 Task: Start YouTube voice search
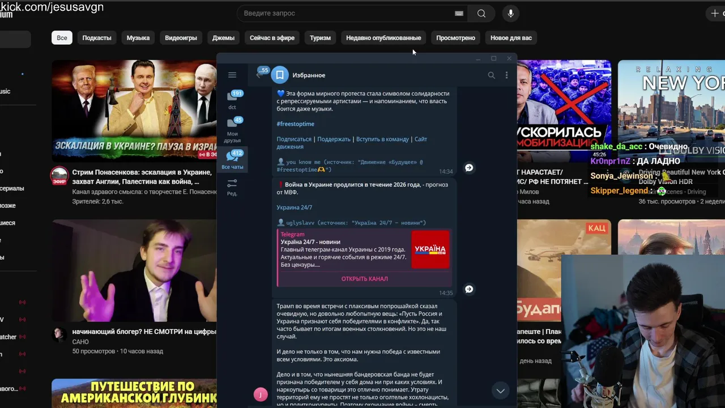tap(511, 14)
